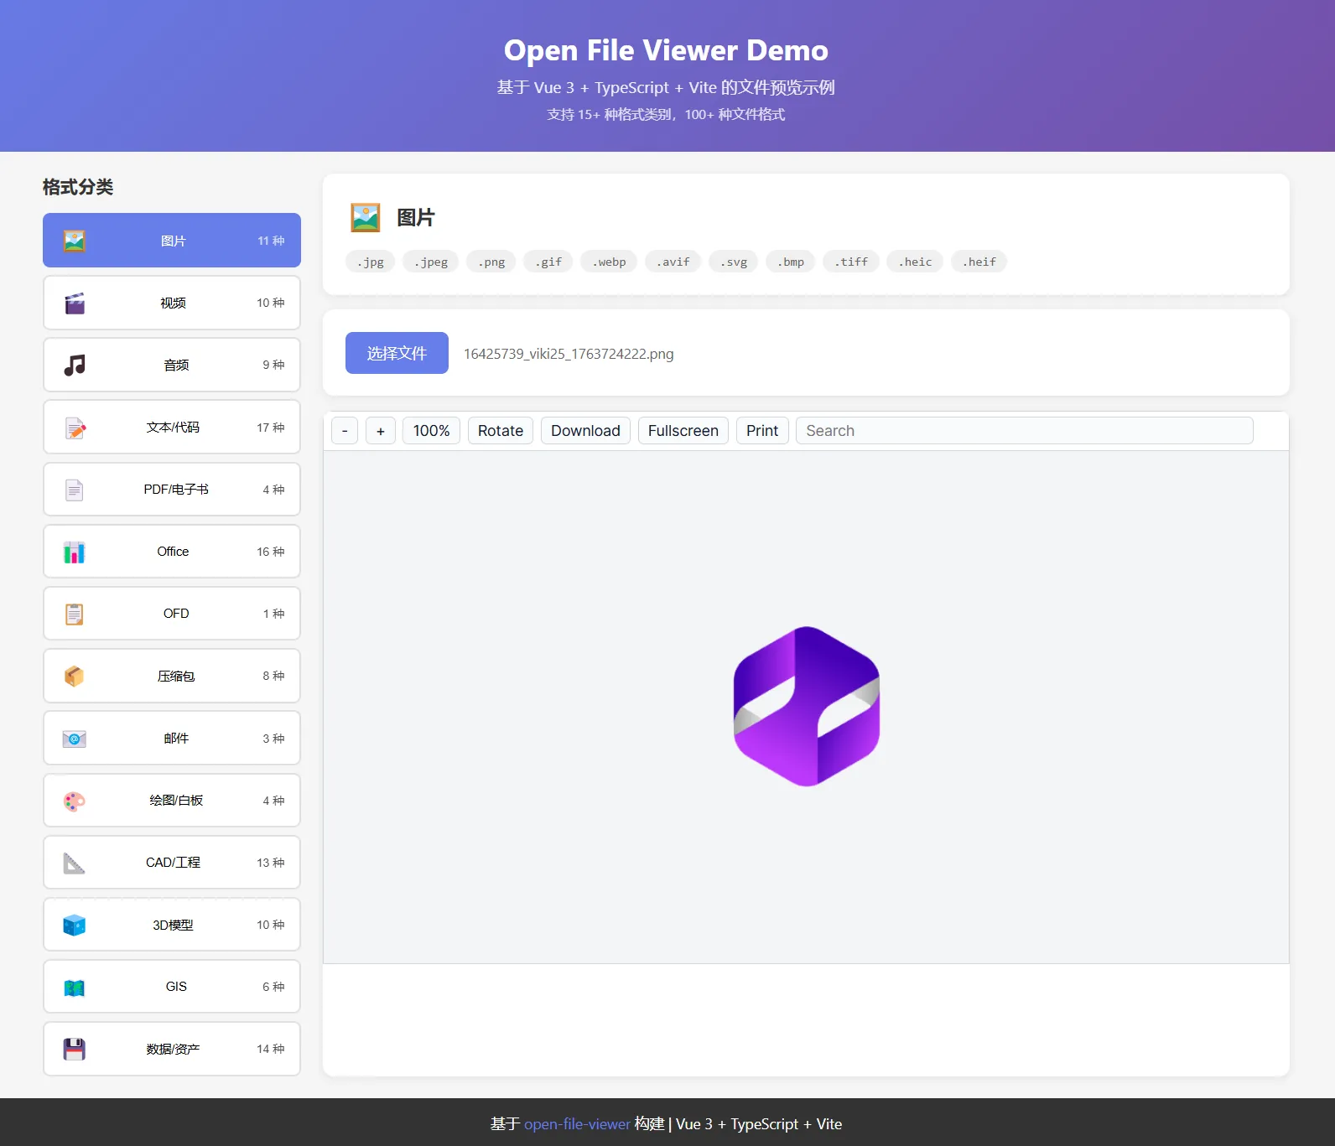This screenshot has width=1335, height=1146.
Task: Click the floppy disk icon for 数据/资产
Action: [x=75, y=1050]
